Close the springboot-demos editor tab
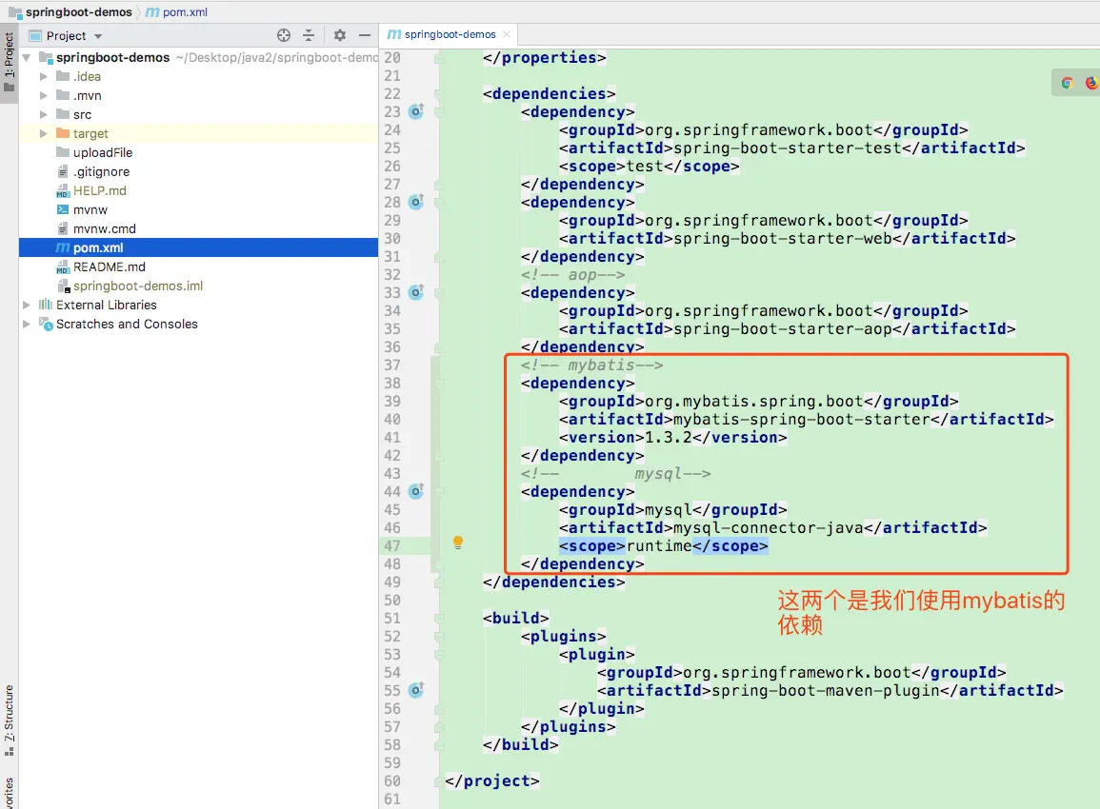 (x=507, y=34)
